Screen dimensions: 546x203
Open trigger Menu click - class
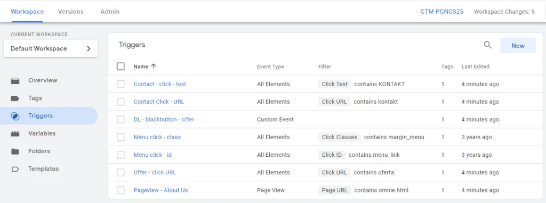157,137
